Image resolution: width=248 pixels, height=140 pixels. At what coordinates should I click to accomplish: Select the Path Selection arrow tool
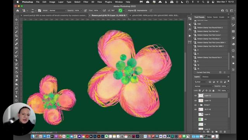click(16, 96)
